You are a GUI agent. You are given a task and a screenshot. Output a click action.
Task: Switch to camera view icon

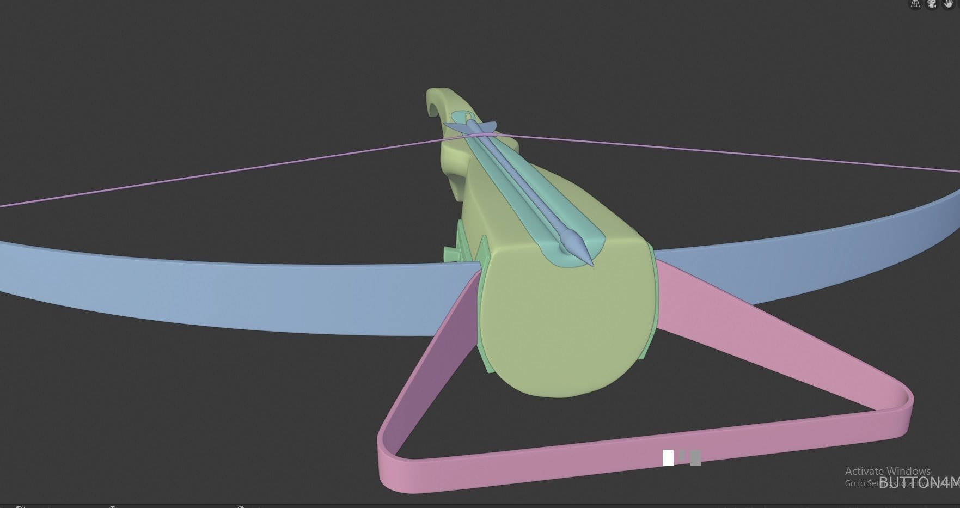[932, 4]
